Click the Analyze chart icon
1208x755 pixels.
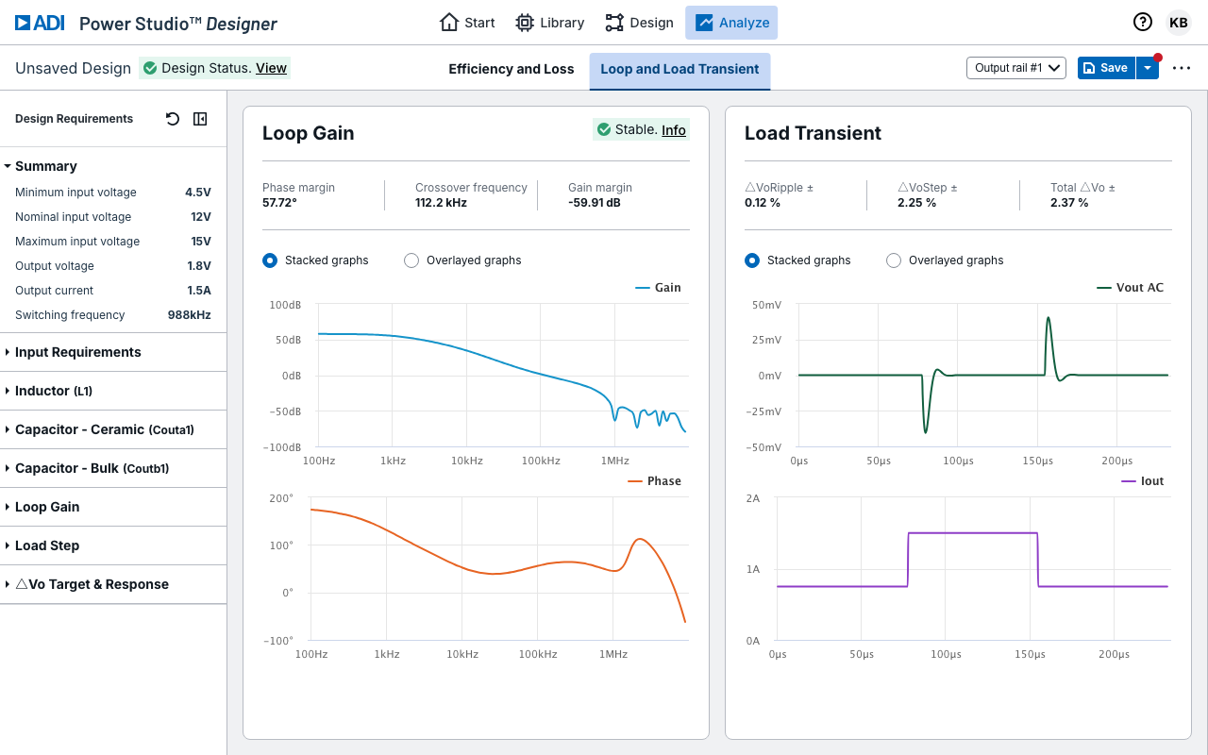(x=704, y=23)
